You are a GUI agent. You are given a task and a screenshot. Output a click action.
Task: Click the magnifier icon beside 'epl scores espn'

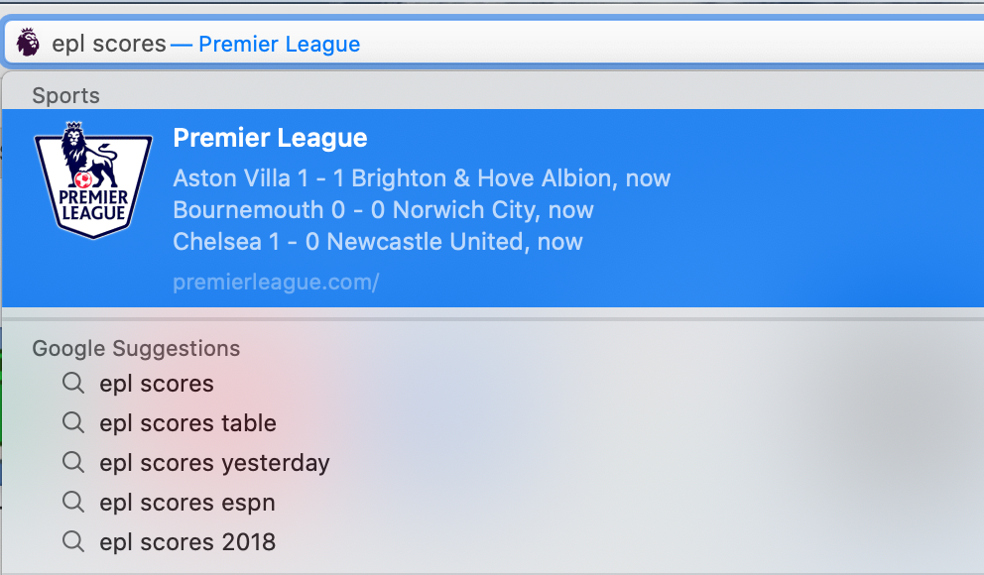coord(73,502)
